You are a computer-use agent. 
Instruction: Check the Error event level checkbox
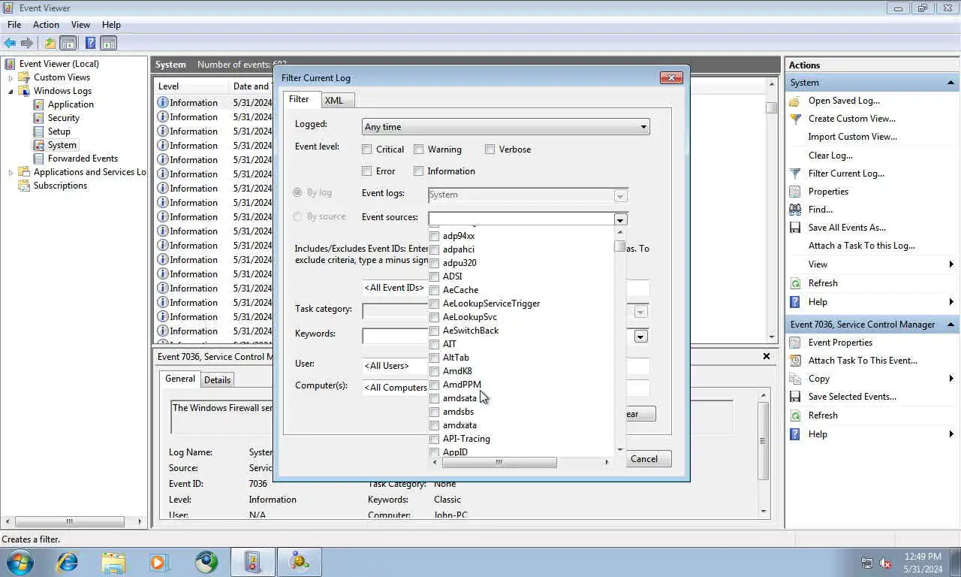[367, 171]
